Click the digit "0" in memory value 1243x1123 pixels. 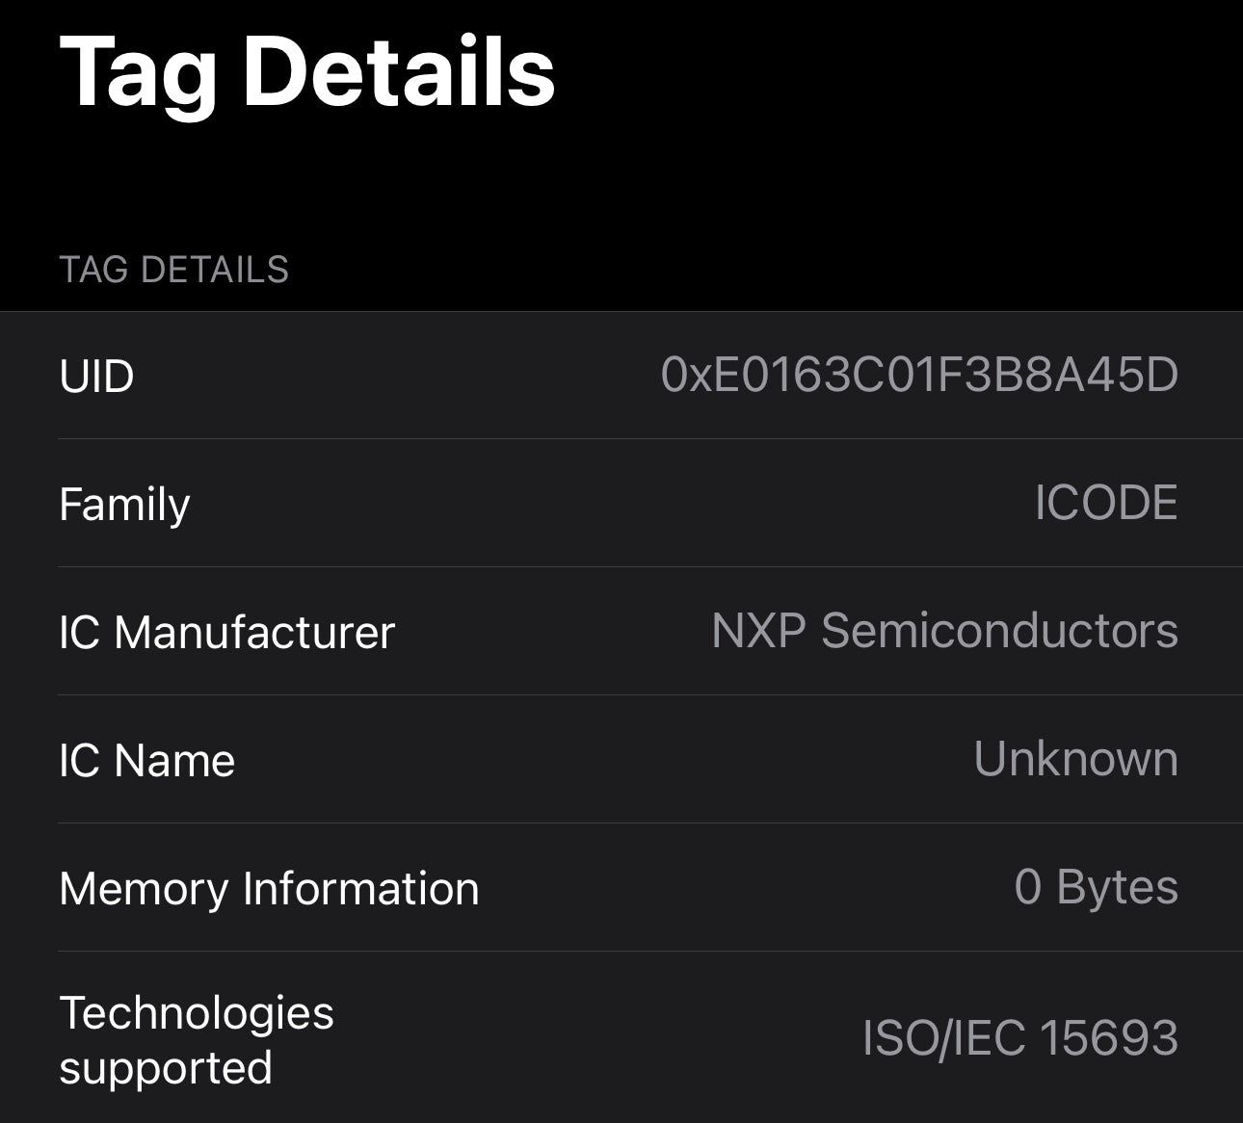(x=1027, y=887)
